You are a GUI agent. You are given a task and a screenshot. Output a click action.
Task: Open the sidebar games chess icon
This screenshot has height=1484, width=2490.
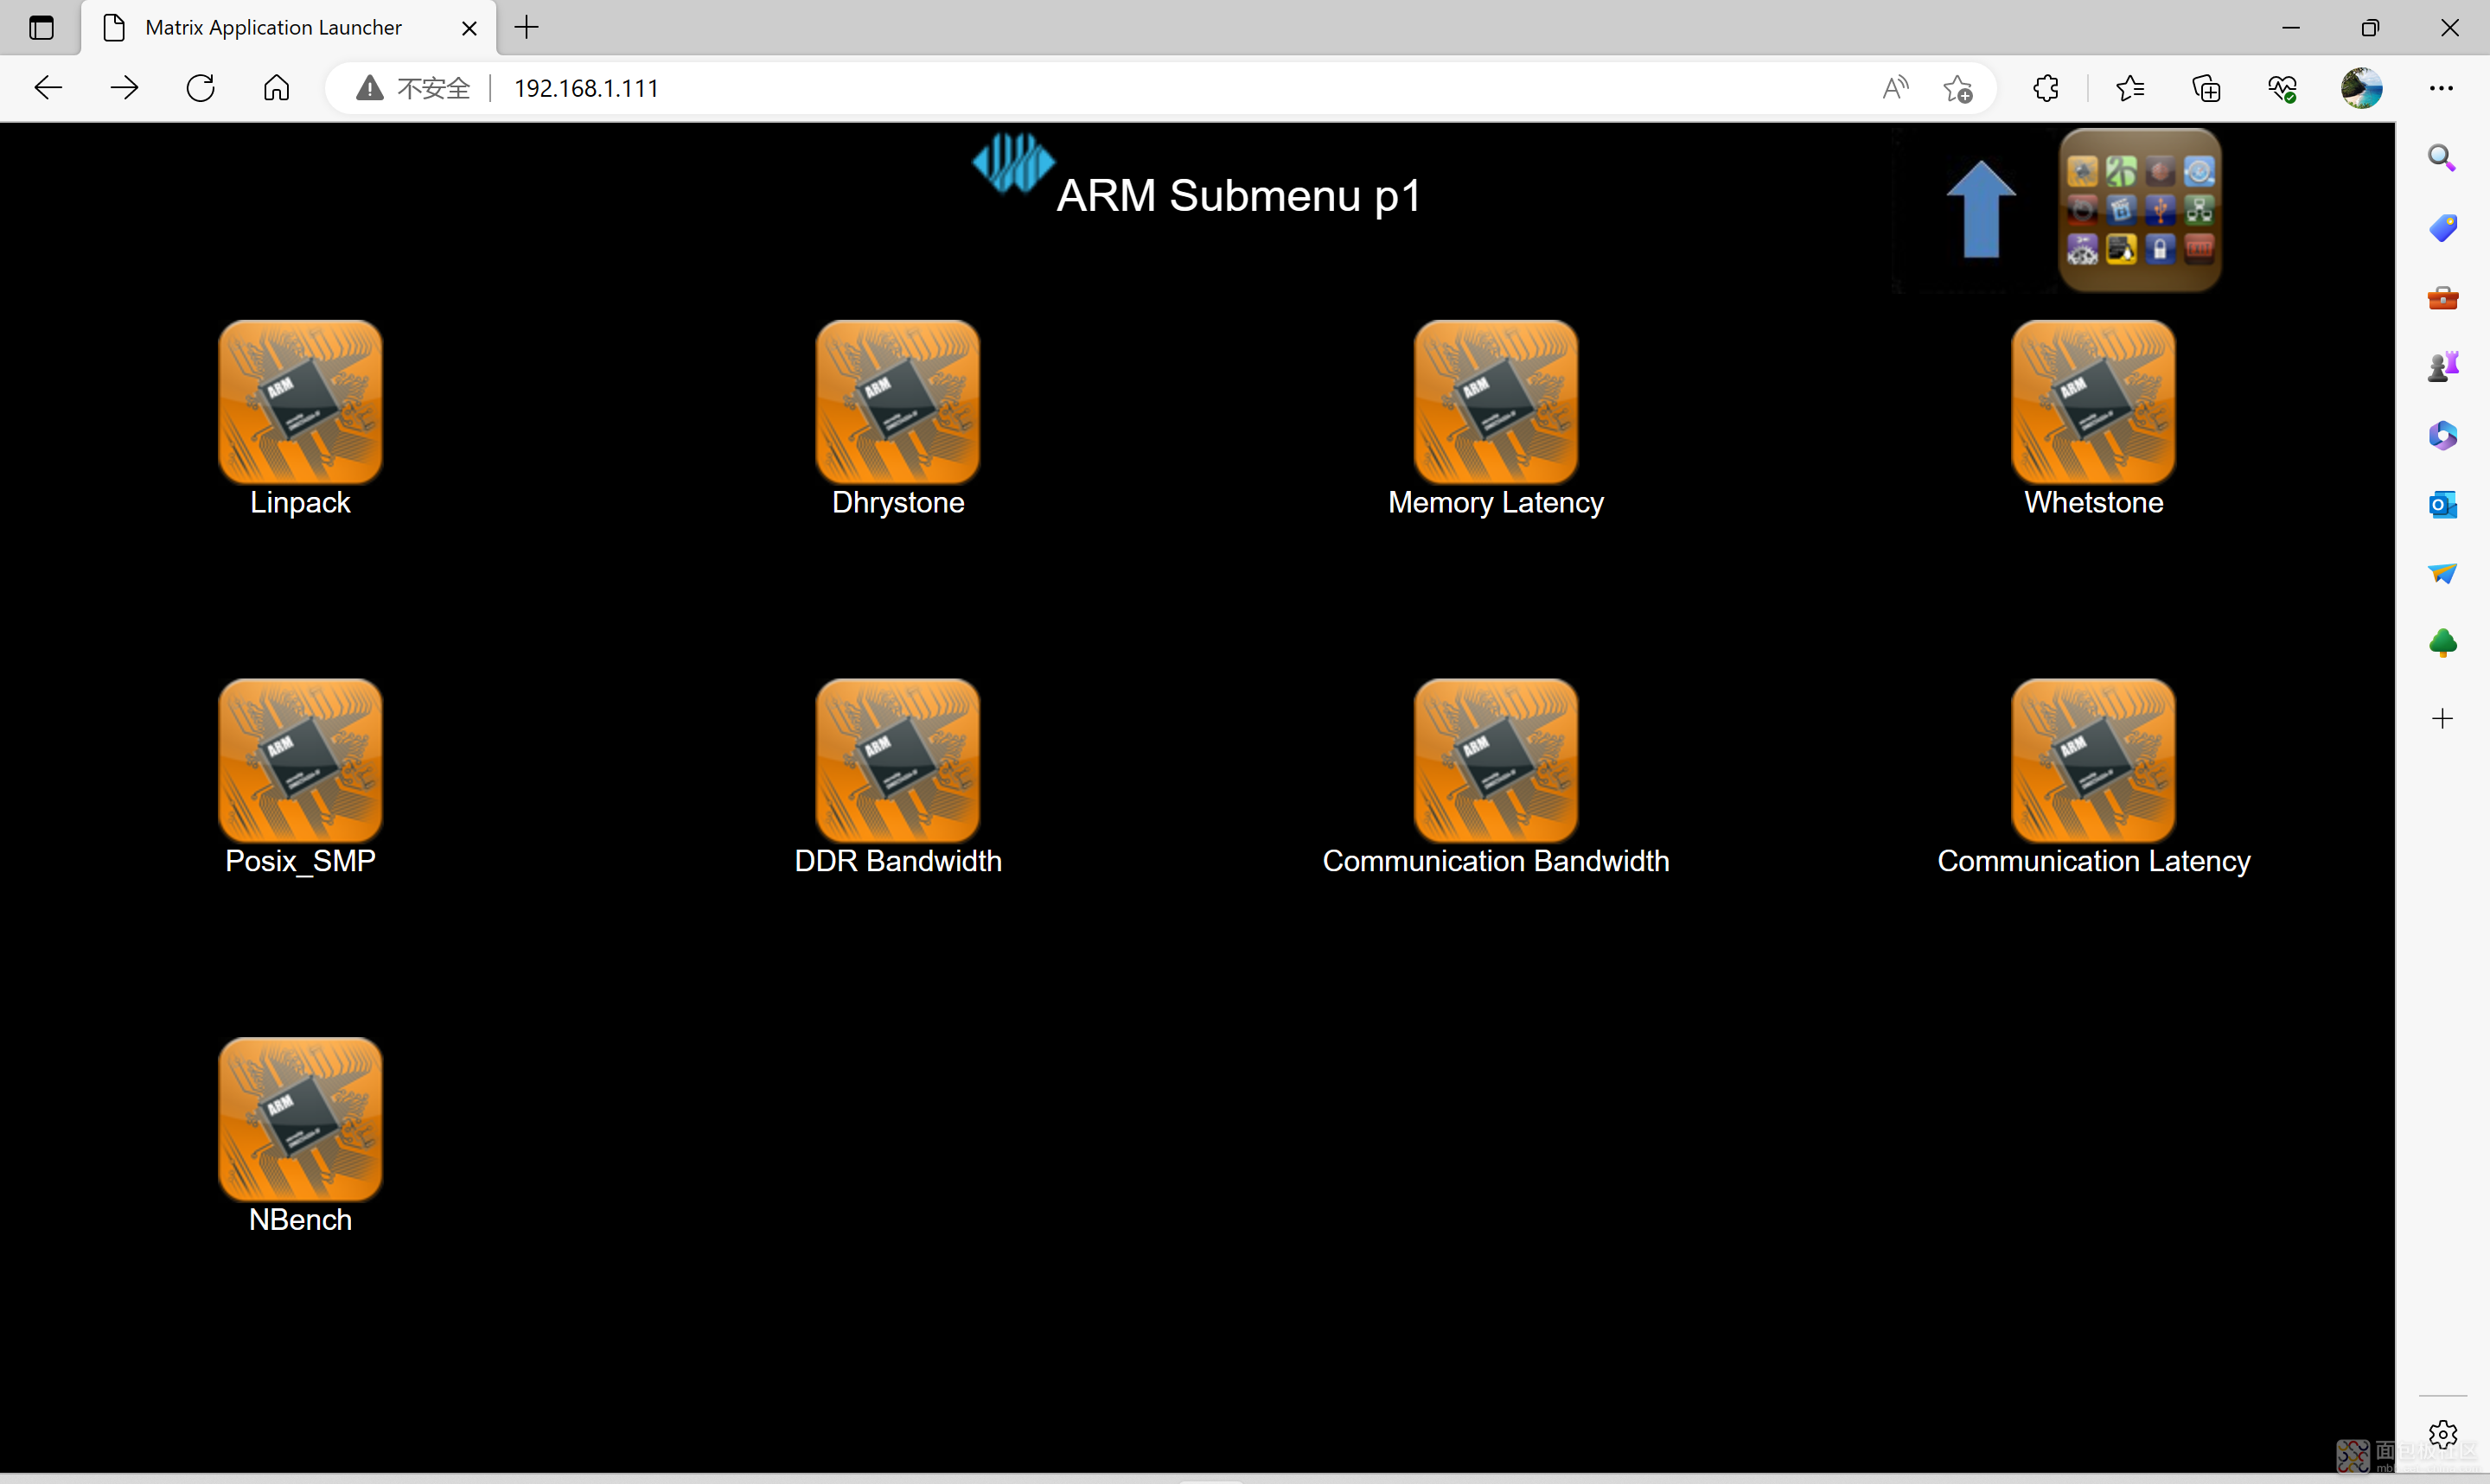point(2442,366)
